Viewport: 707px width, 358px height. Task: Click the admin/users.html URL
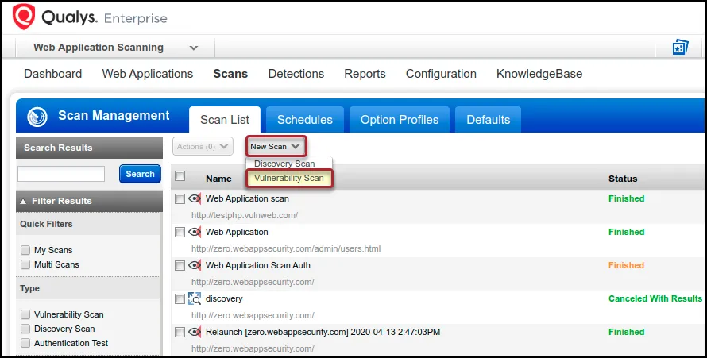click(286, 248)
